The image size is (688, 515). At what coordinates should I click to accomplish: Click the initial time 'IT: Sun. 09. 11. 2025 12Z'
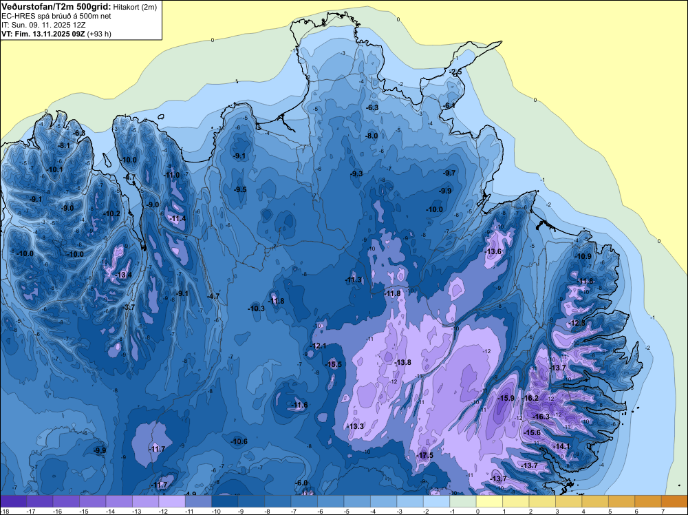coord(42,25)
